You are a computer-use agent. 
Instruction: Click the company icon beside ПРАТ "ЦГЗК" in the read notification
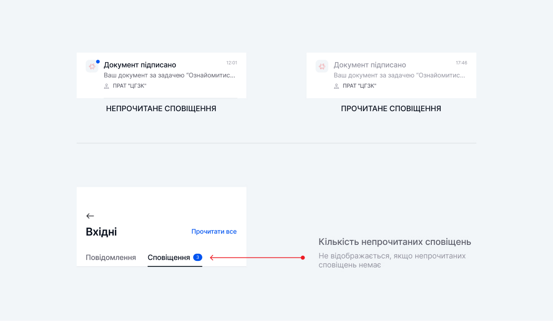pos(336,86)
